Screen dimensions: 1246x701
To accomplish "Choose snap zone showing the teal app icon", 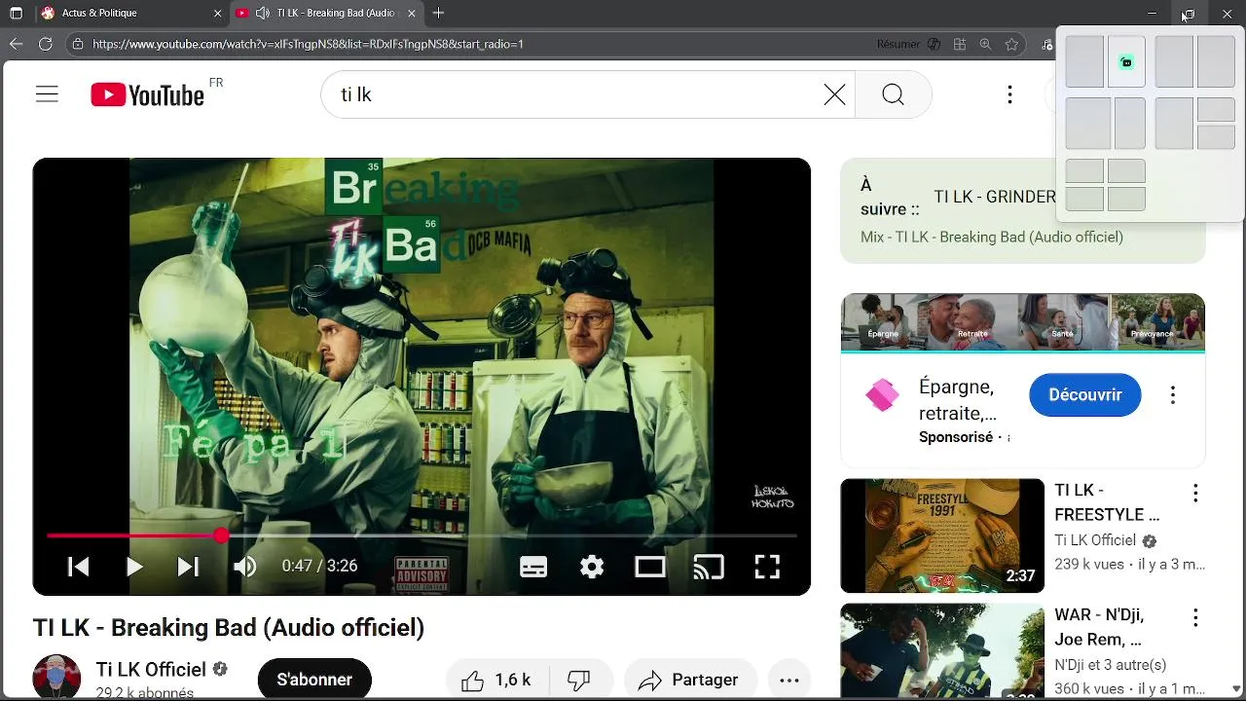I will click(x=1126, y=62).
